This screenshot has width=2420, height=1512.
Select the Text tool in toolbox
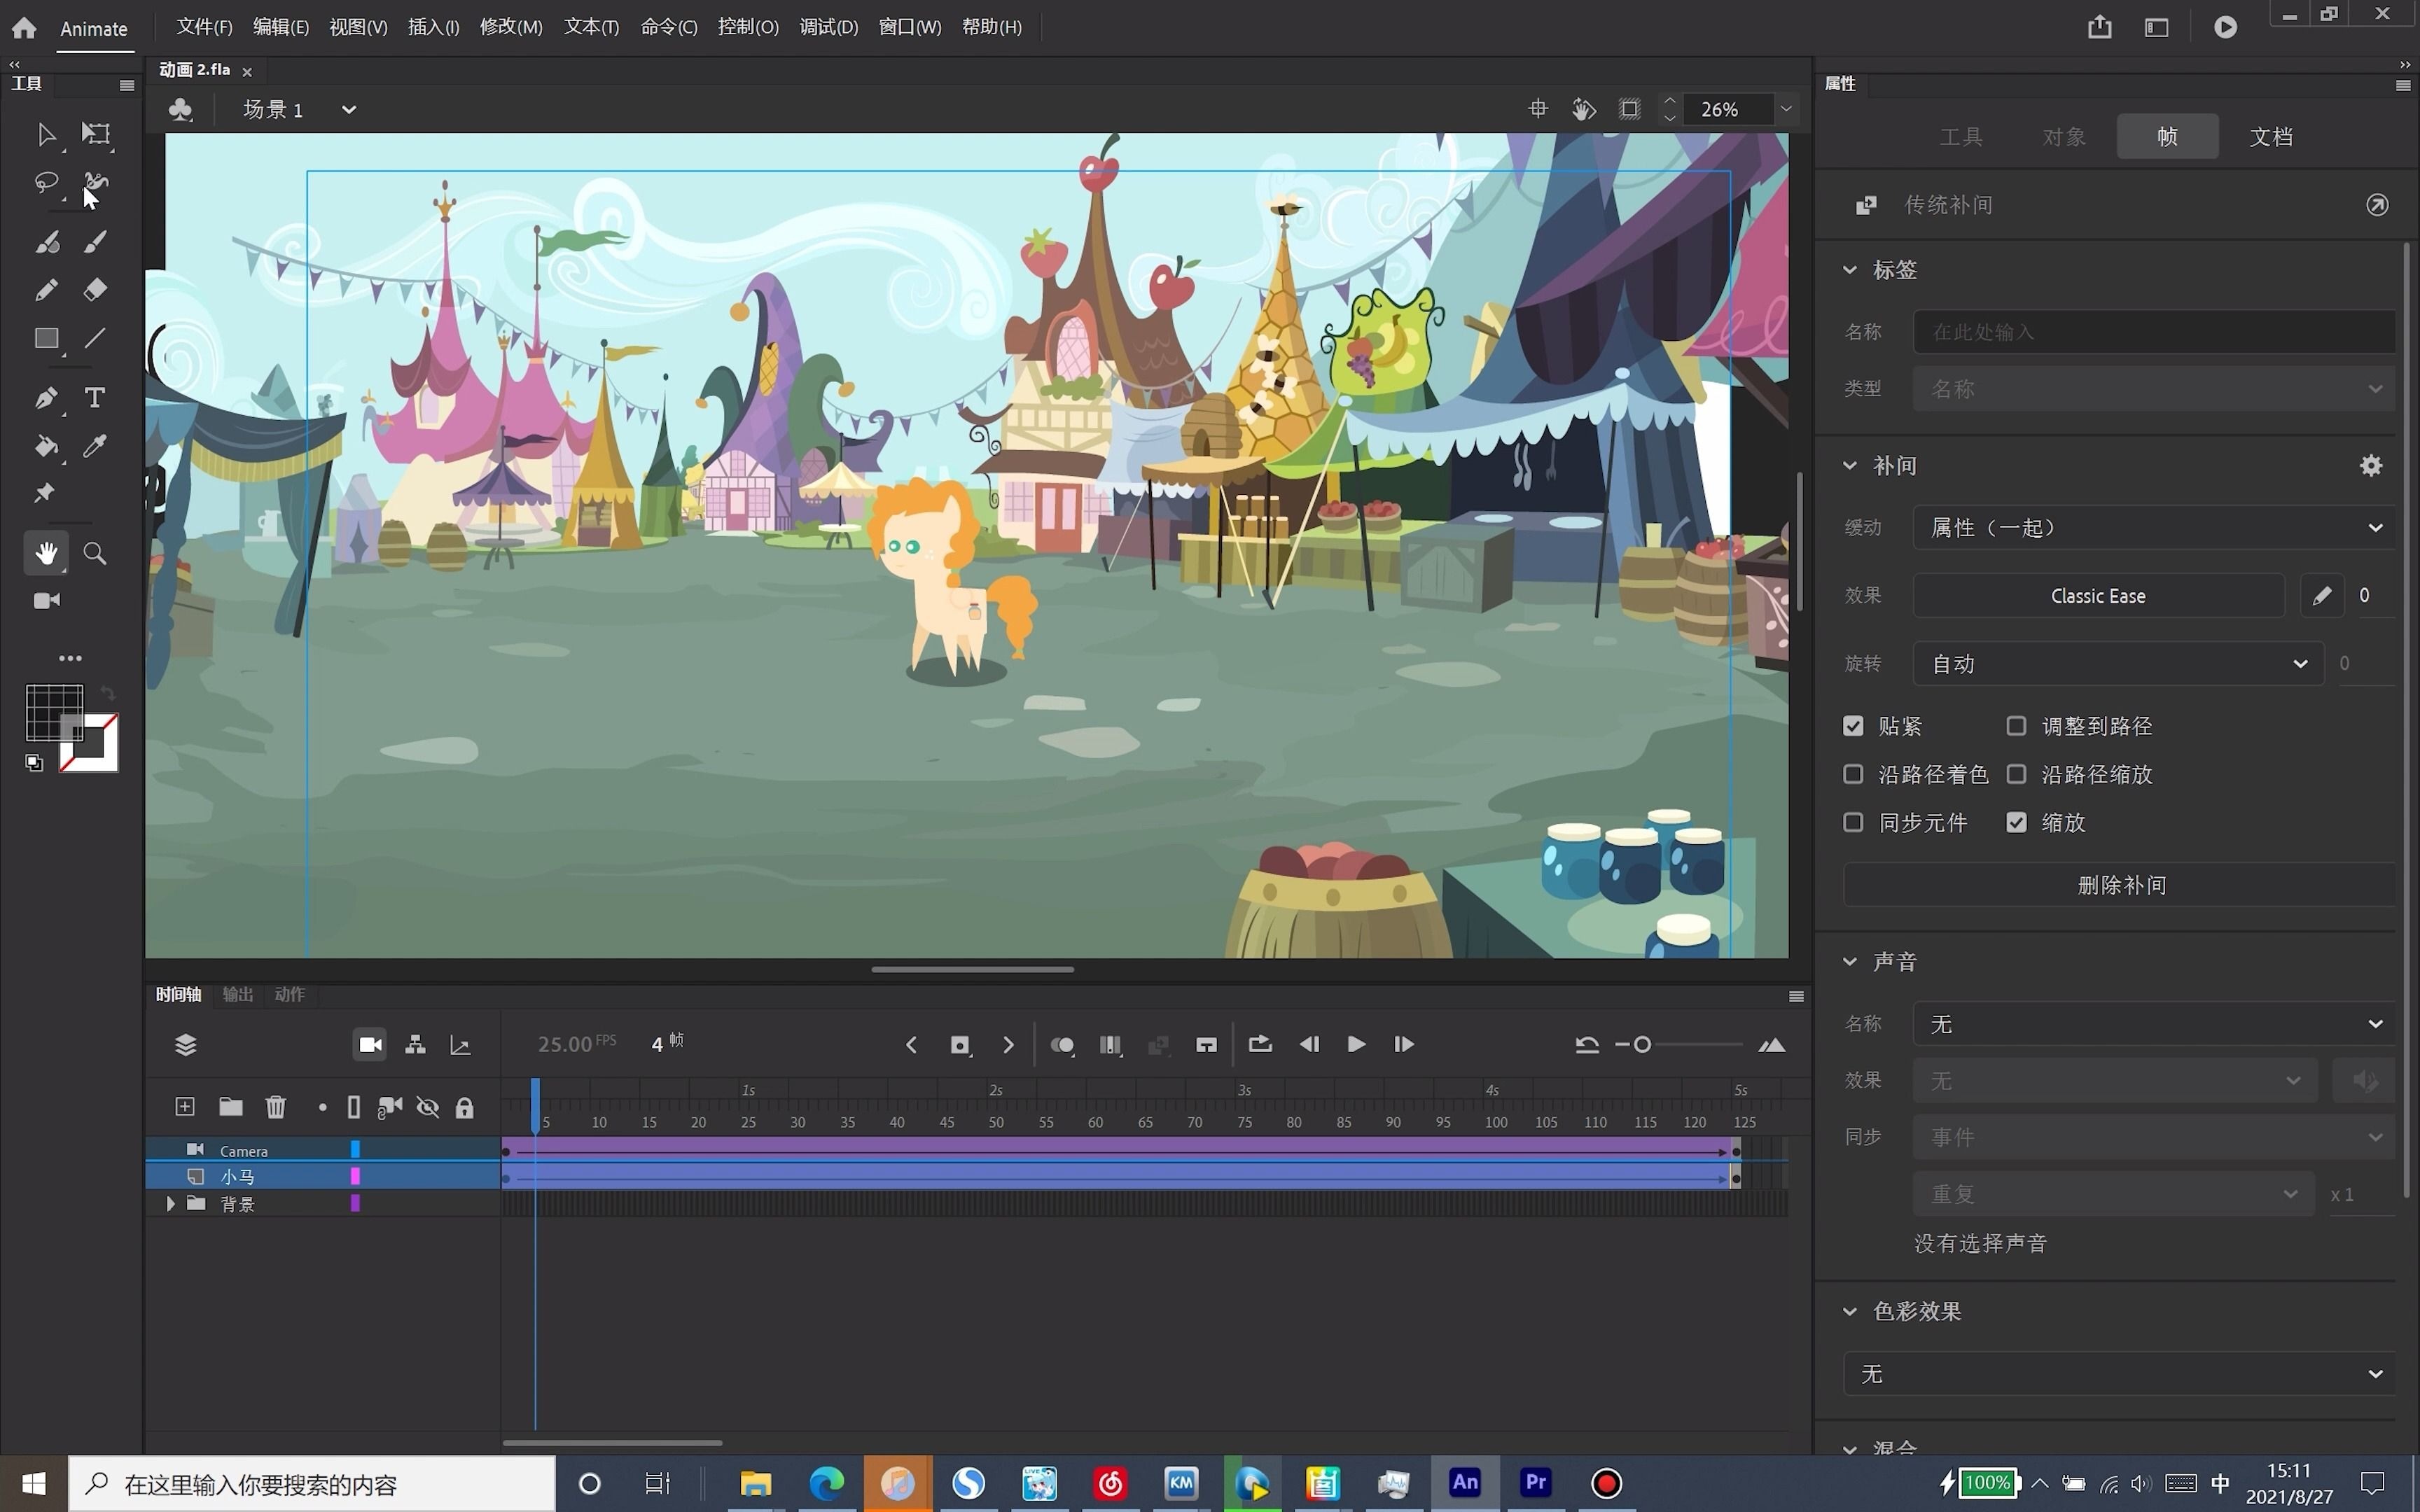tap(94, 398)
